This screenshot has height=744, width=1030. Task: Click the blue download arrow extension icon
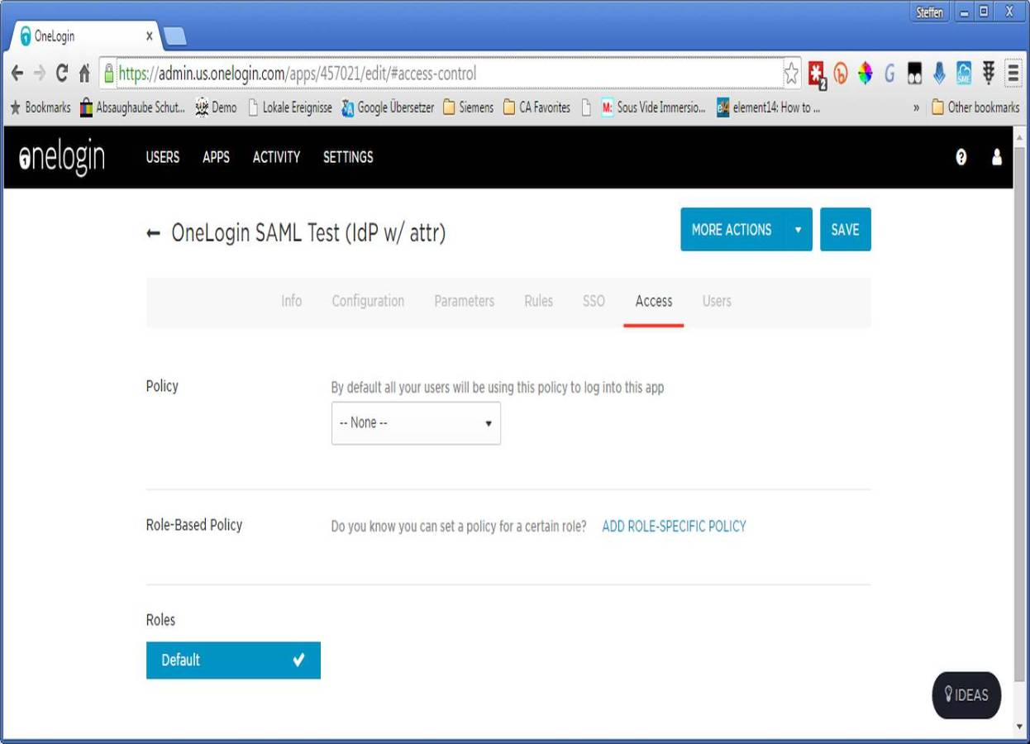pyautogui.click(x=937, y=73)
